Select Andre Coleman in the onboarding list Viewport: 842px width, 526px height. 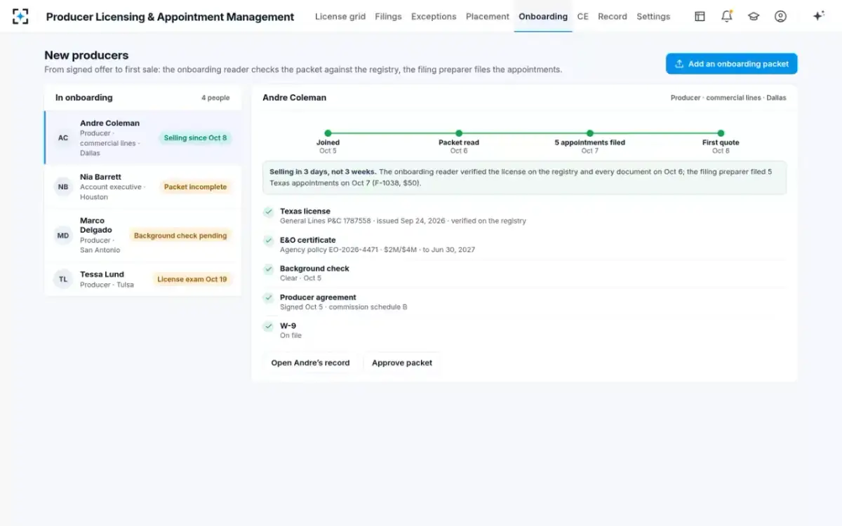pyautogui.click(x=143, y=137)
